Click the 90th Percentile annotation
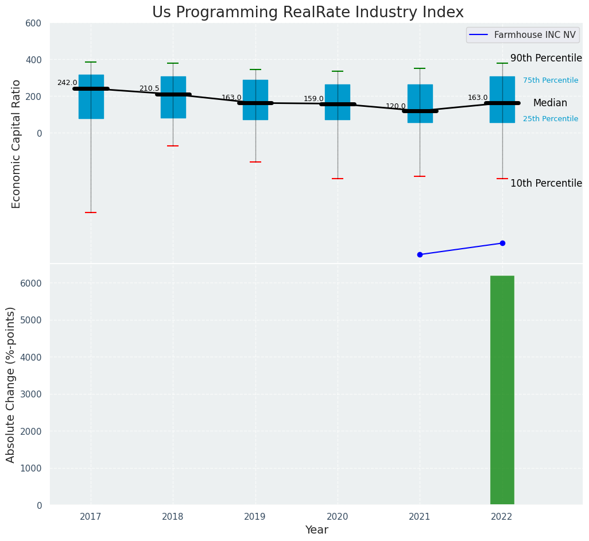This screenshot has width=589, height=541. pyautogui.click(x=546, y=59)
